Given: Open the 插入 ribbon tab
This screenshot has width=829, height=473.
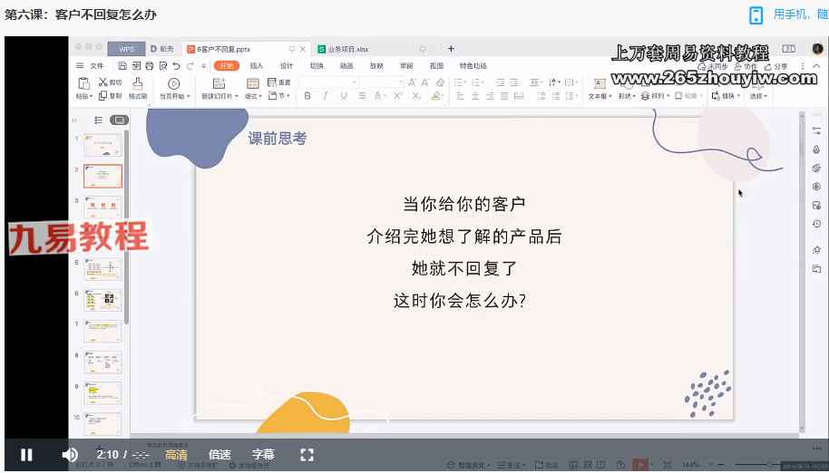Looking at the screenshot, I should point(257,66).
